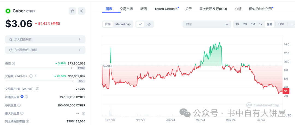Set chart range to 1M
This screenshot has width=295, height=125.
253,24
